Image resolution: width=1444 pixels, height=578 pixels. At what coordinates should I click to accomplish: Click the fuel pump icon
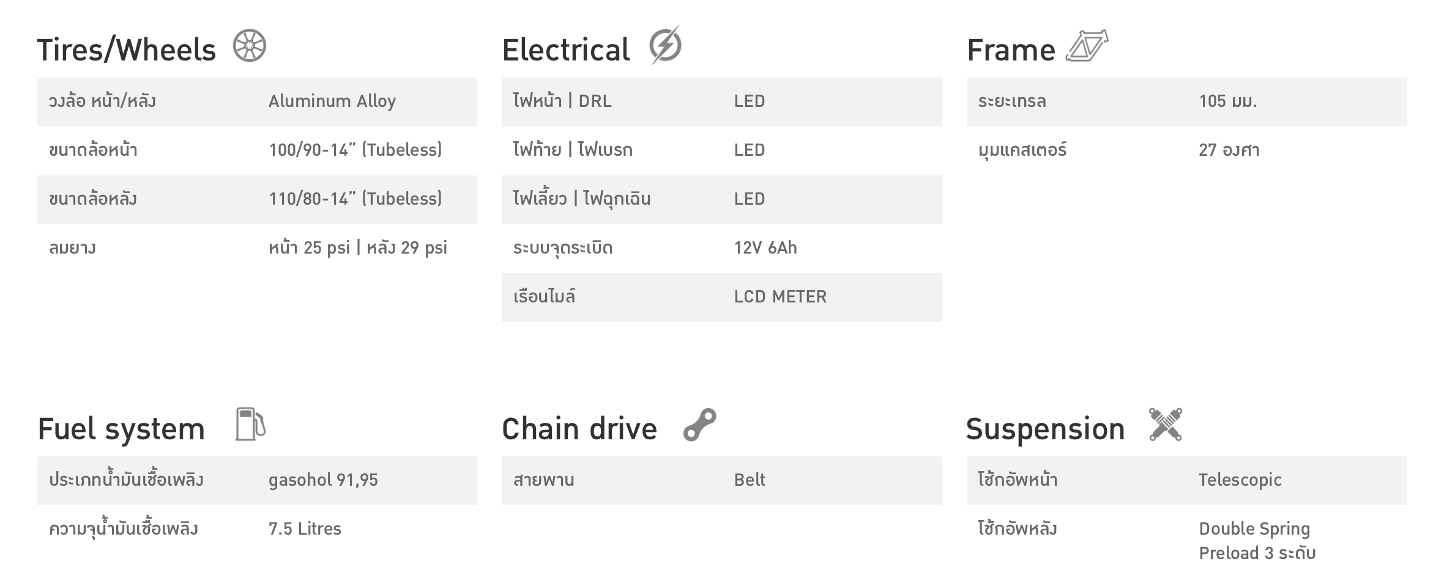(x=250, y=424)
